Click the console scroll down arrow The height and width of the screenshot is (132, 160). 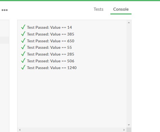(129, 125)
